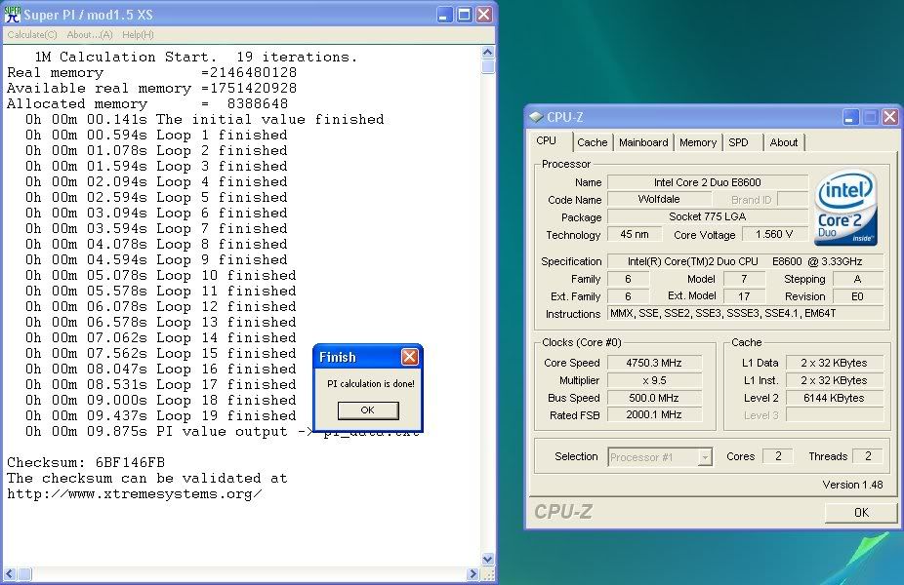Viewport: 904px width, 585px height.
Task: Maximize the Super PI window
Action: pos(464,15)
